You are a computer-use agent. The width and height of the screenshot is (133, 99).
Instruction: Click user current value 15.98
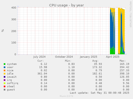[x=43, y=67]
